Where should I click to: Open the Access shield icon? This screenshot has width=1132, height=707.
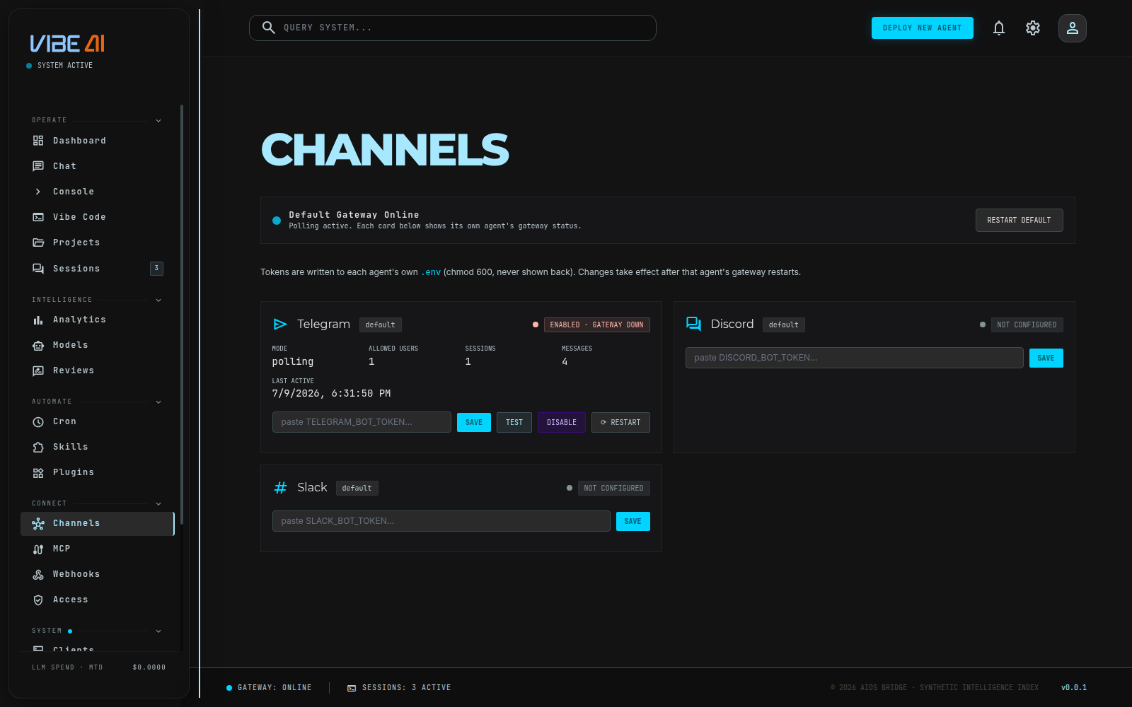[x=38, y=600]
